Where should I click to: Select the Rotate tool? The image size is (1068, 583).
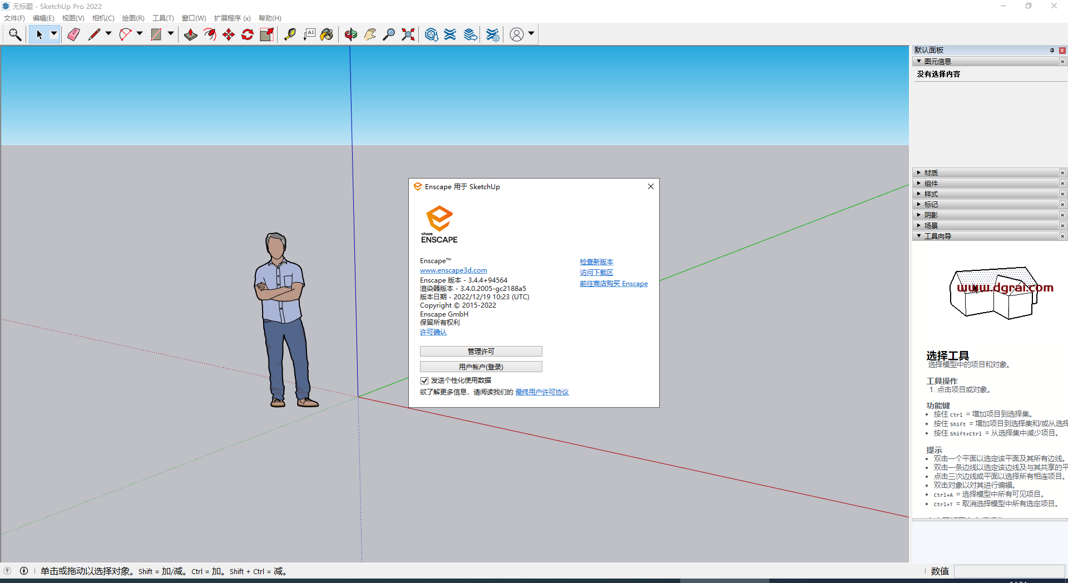pyautogui.click(x=248, y=34)
